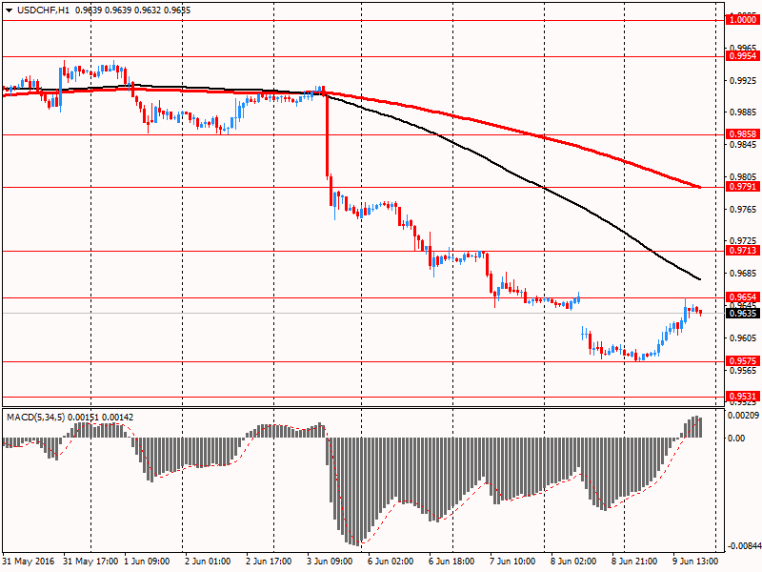Click the 2 Jun 17:00 time label
The width and height of the screenshot is (762, 572).
click(x=269, y=562)
